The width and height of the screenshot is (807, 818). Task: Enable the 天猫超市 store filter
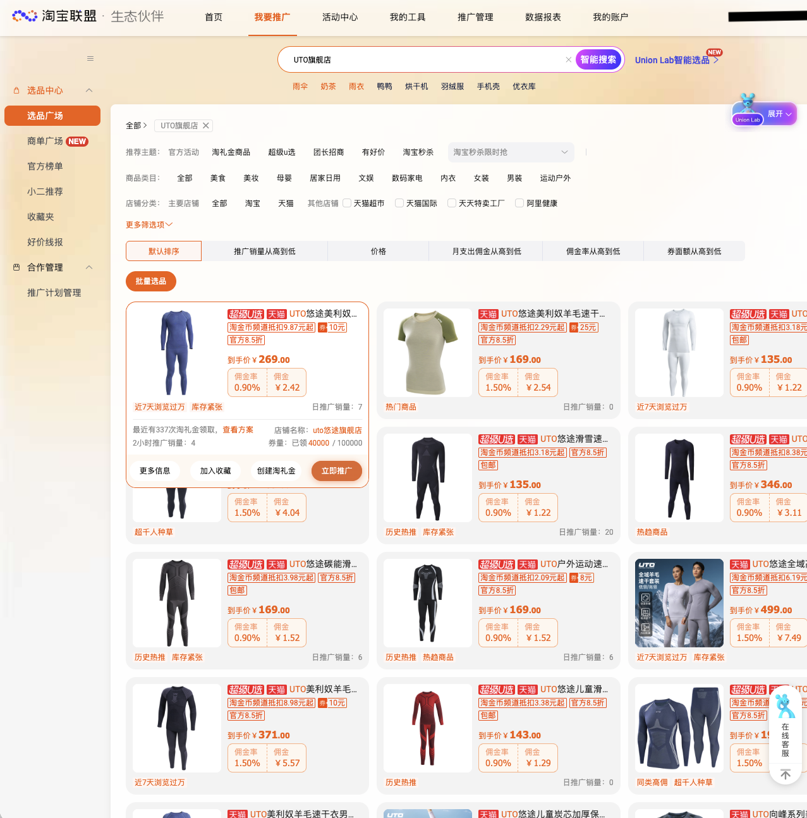(347, 203)
